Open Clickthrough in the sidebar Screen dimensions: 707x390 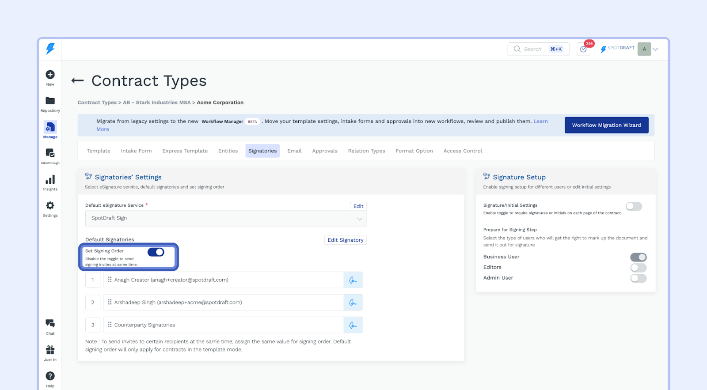point(50,153)
